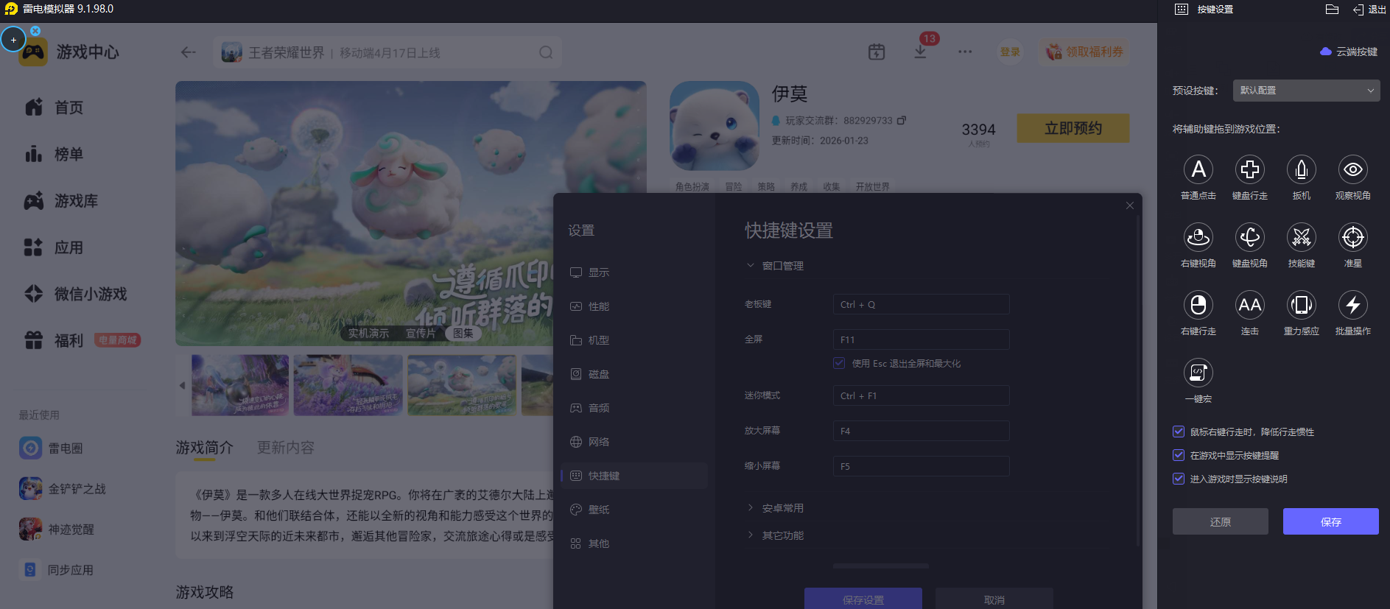Click the 还原 restore button
This screenshot has height=609, width=1390.
(x=1221, y=521)
